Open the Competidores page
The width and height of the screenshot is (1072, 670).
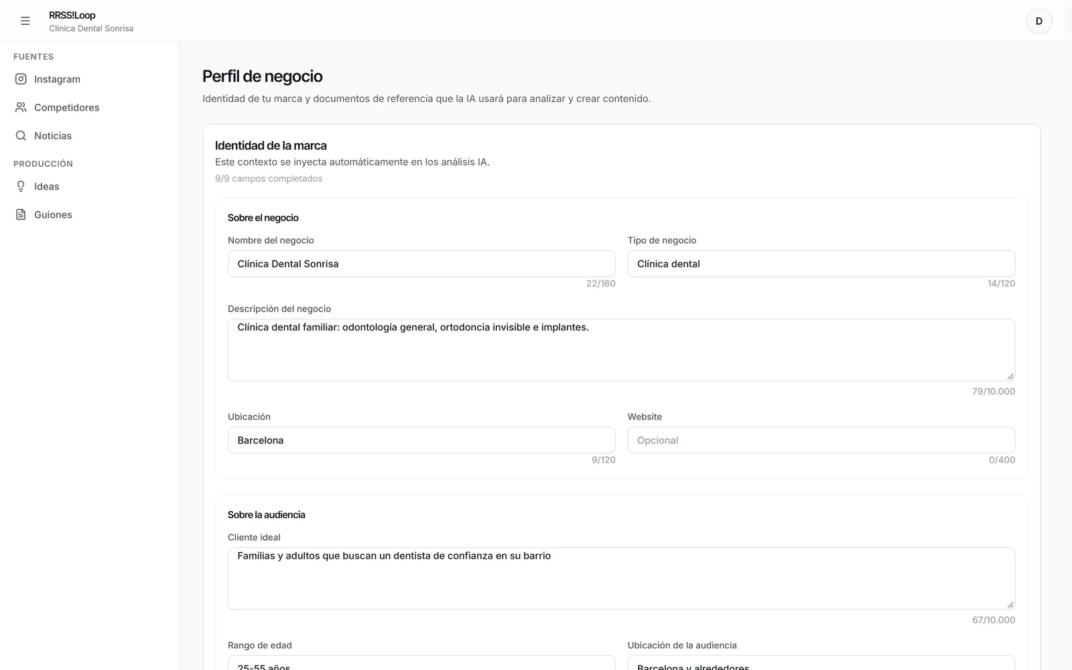point(89,107)
